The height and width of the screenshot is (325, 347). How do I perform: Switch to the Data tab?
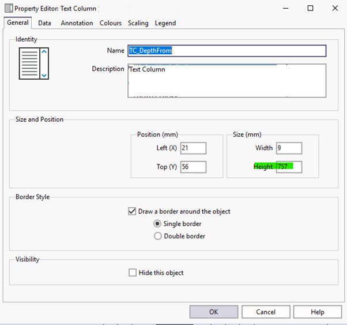click(x=44, y=23)
